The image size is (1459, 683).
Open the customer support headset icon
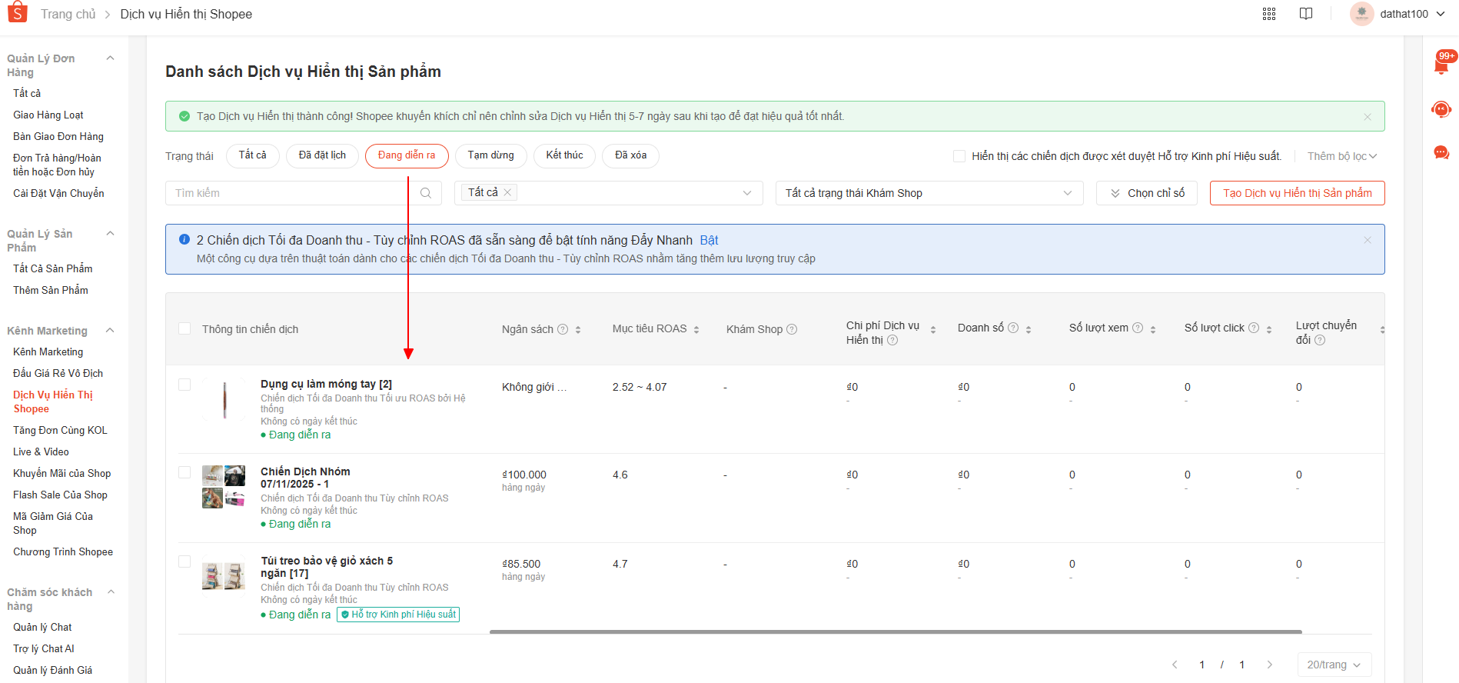click(x=1441, y=109)
